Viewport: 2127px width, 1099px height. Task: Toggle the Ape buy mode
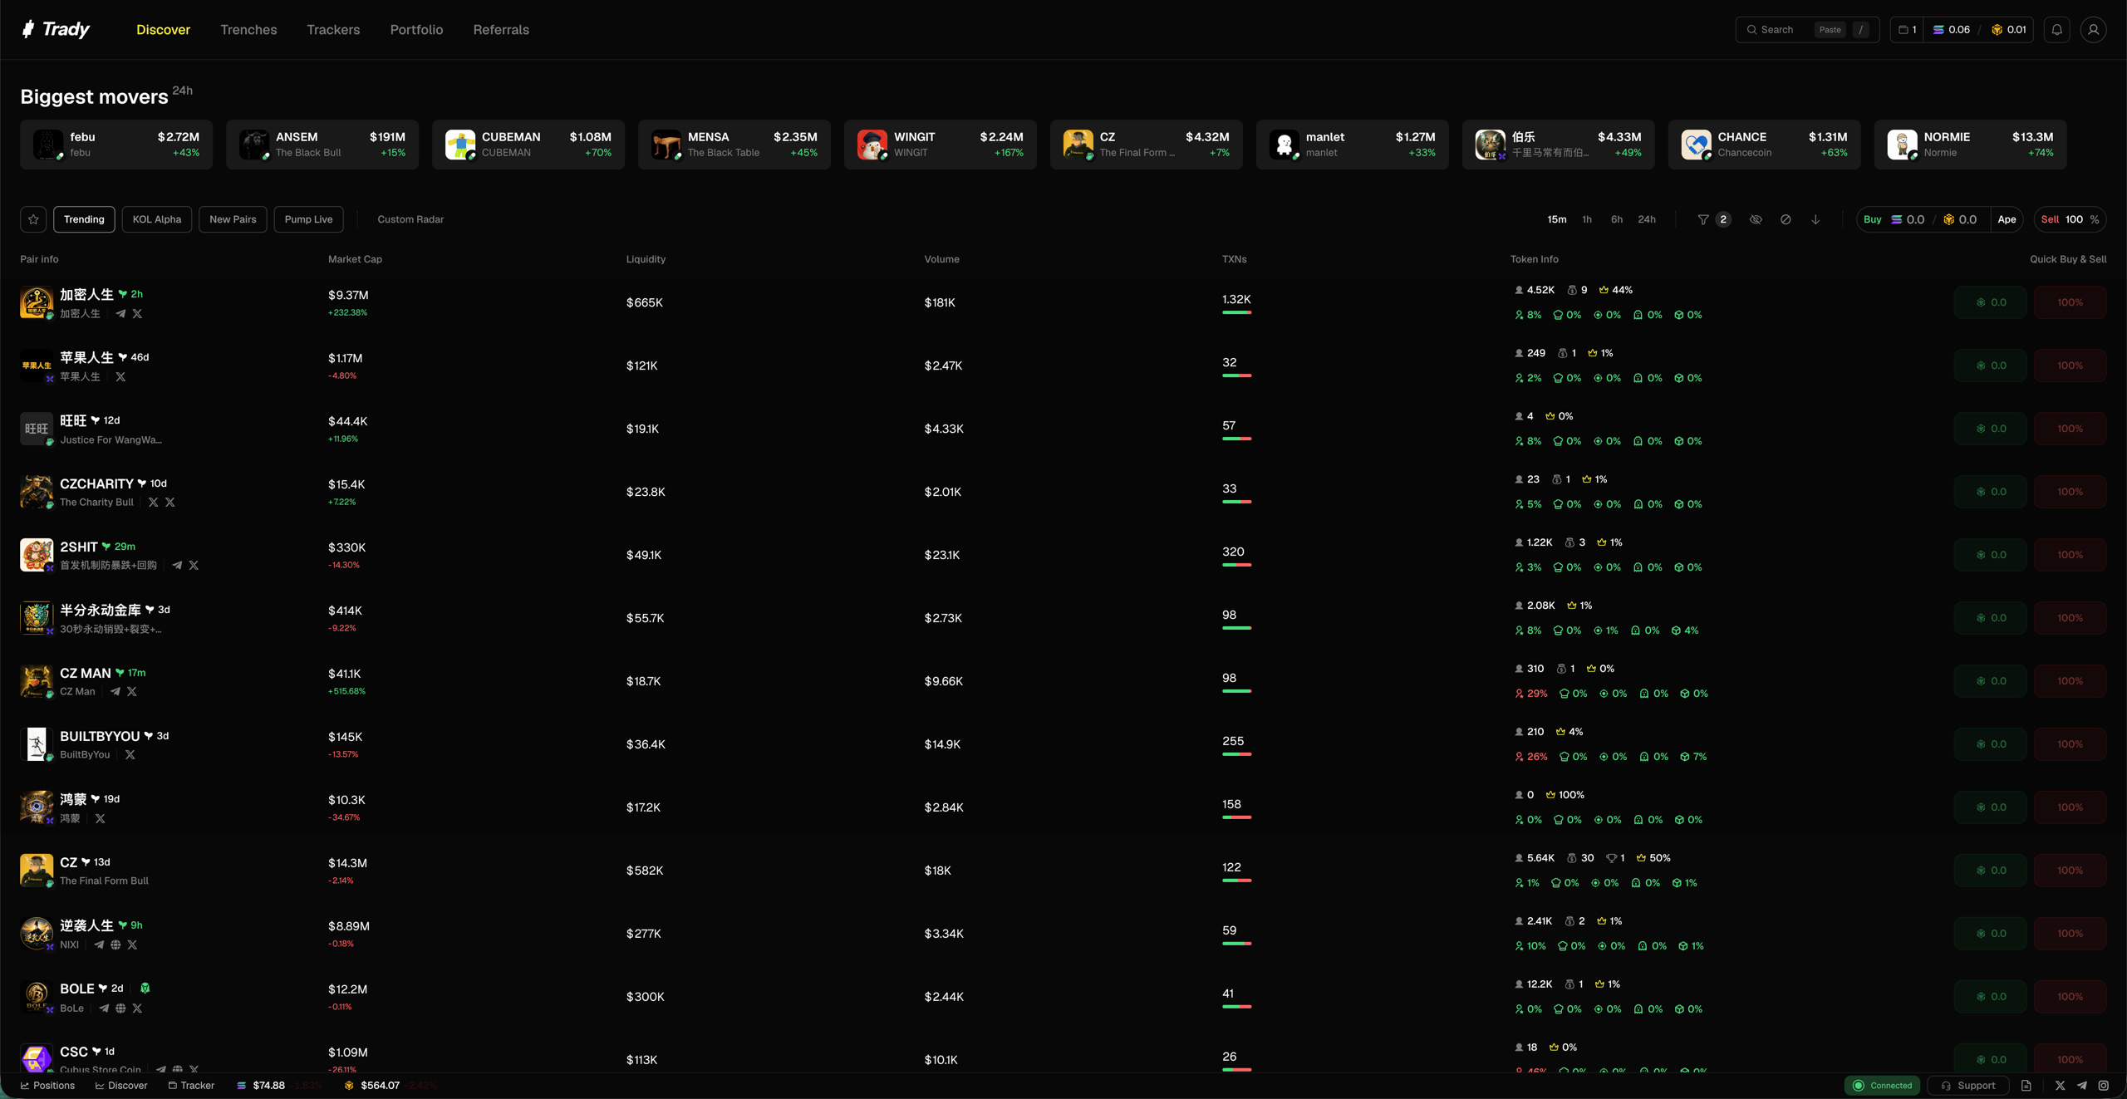coord(2007,219)
